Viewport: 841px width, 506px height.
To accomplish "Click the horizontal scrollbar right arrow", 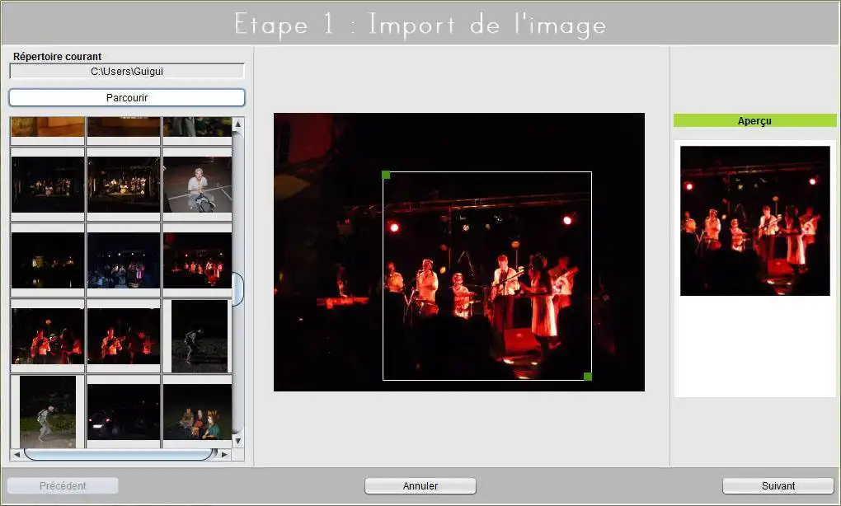I will click(224, 452).
